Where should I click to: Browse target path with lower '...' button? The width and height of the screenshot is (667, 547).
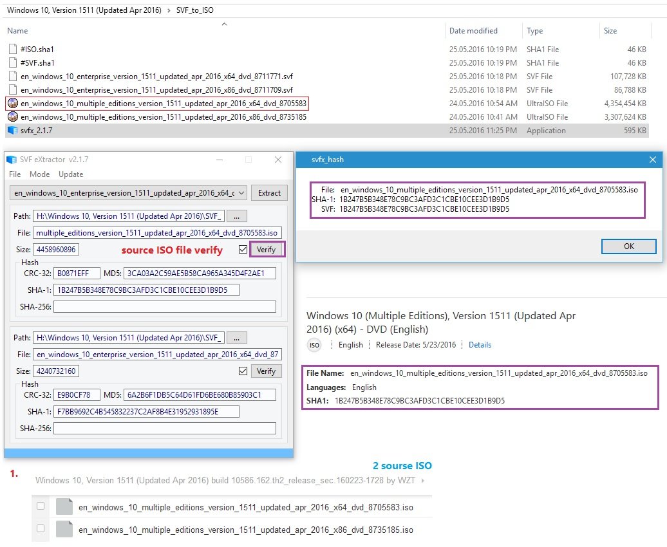tap(236, 338)
